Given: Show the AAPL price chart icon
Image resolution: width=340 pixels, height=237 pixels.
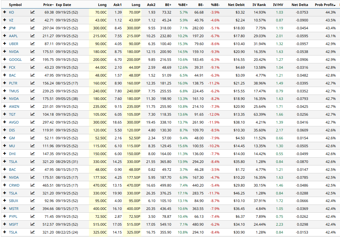Looking at the screenshot, I should [x=32, y=36].
